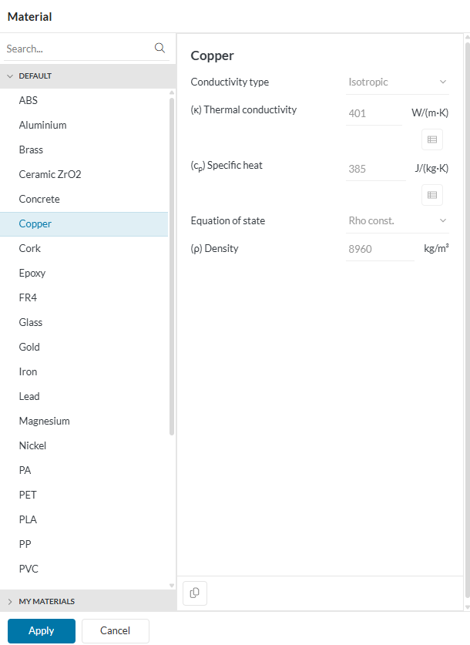Click the Density value field
470x645 pixels.
click(x=380, y=249)
